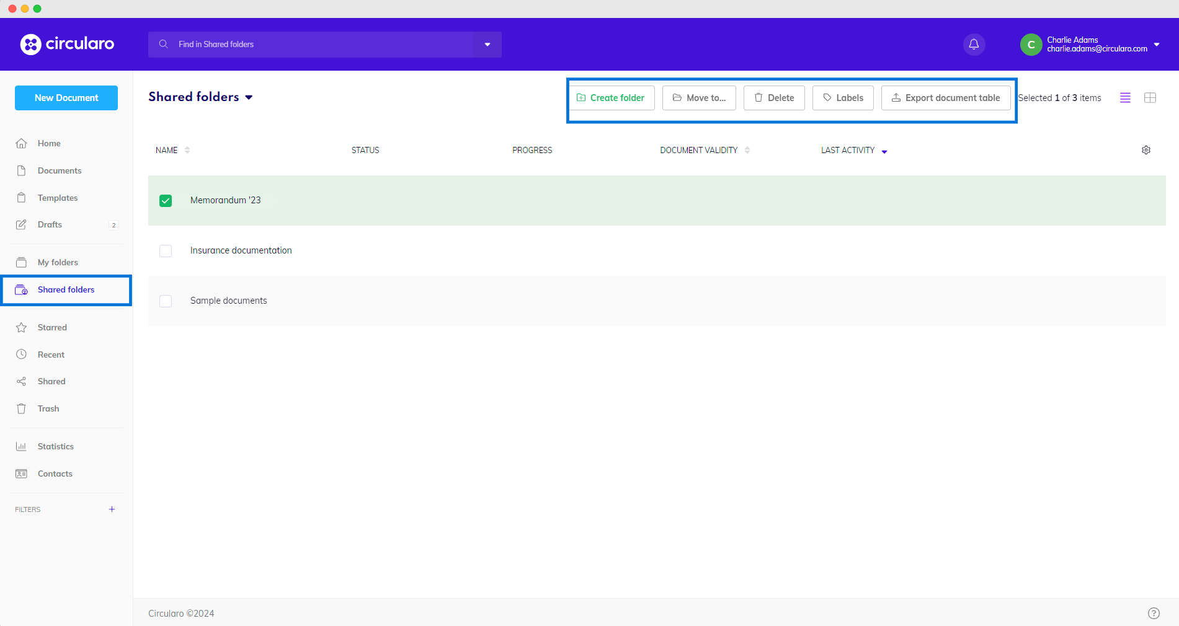Open Statistics from the sidebar

(x=55, y=446)
